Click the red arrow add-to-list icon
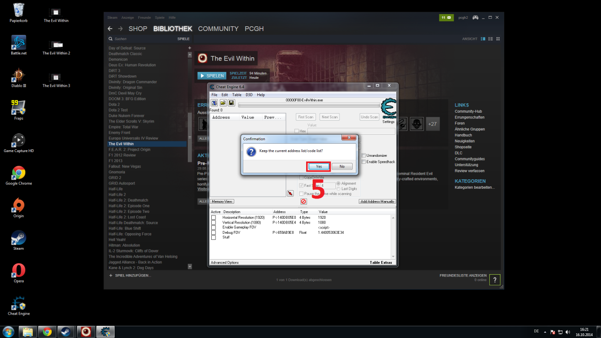This screenshot has width=601, height=338. pos(290,193)
